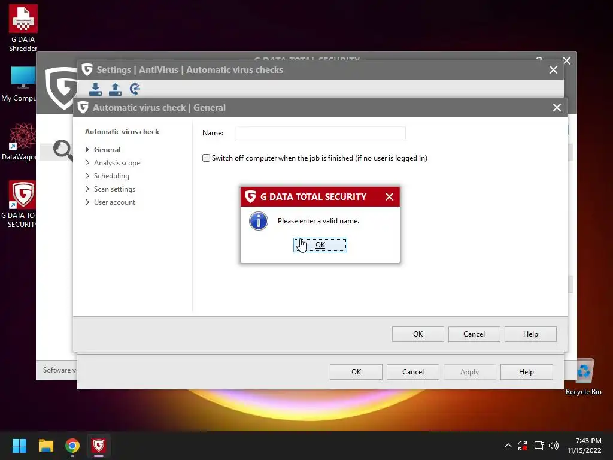Click the shield logo in the message box title

point(251,196)
